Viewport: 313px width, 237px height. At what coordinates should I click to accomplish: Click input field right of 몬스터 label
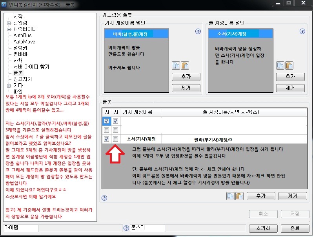[206, 228]
